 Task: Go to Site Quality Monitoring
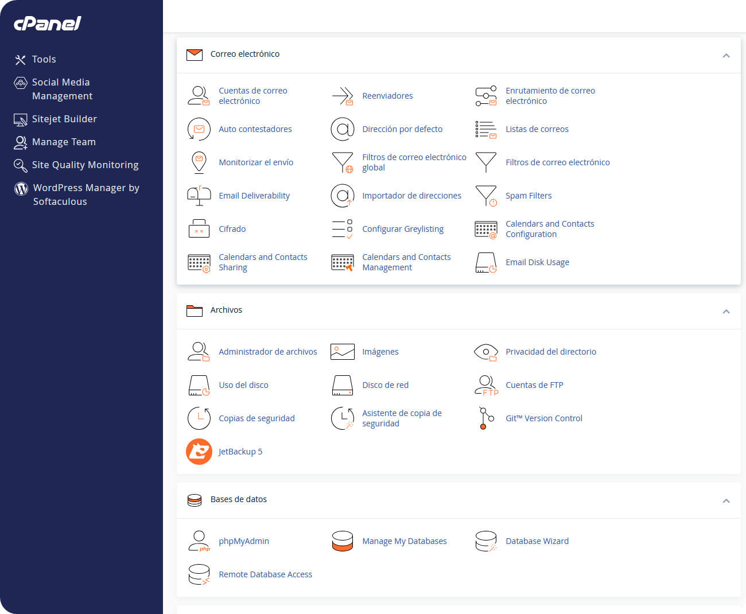(x=85, y=165)
